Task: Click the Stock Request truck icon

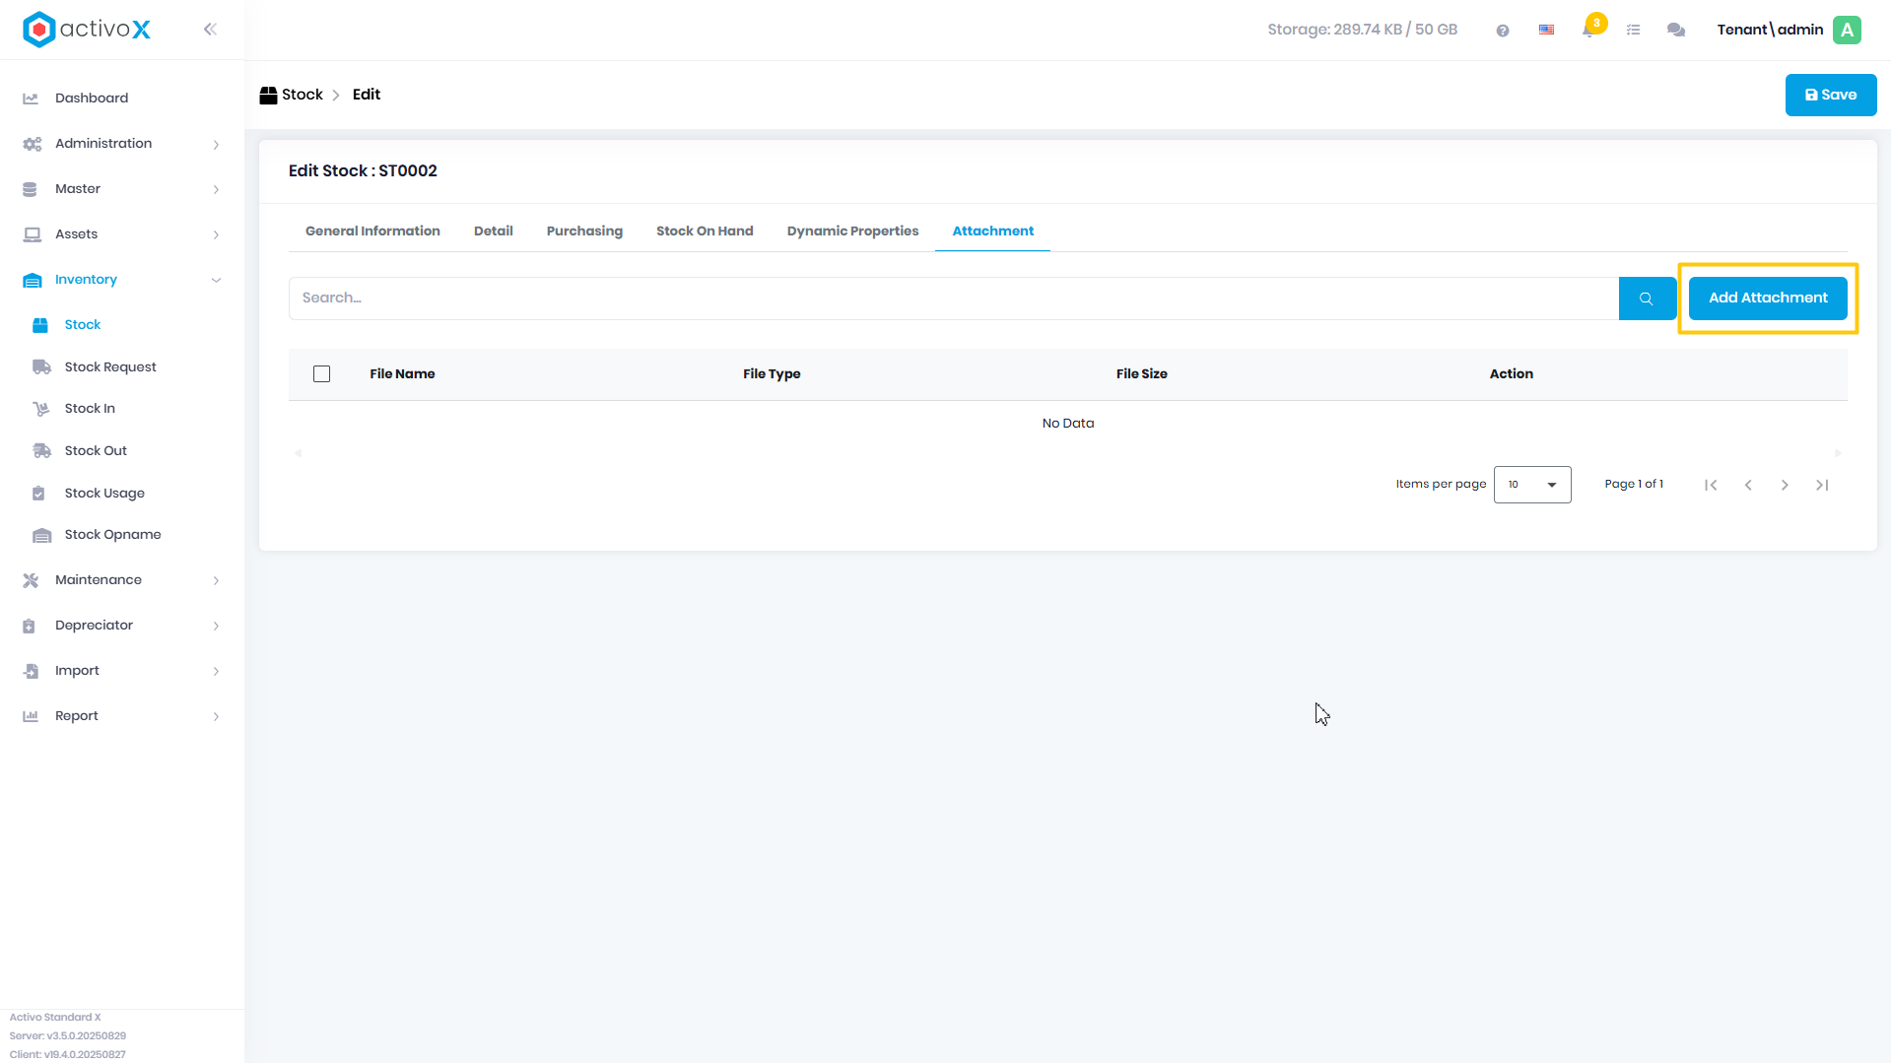Action: 41,367
